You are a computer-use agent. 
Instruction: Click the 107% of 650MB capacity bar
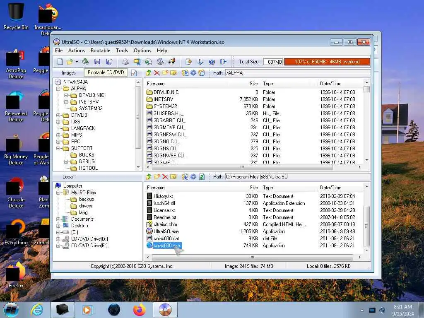click(327, 62)
